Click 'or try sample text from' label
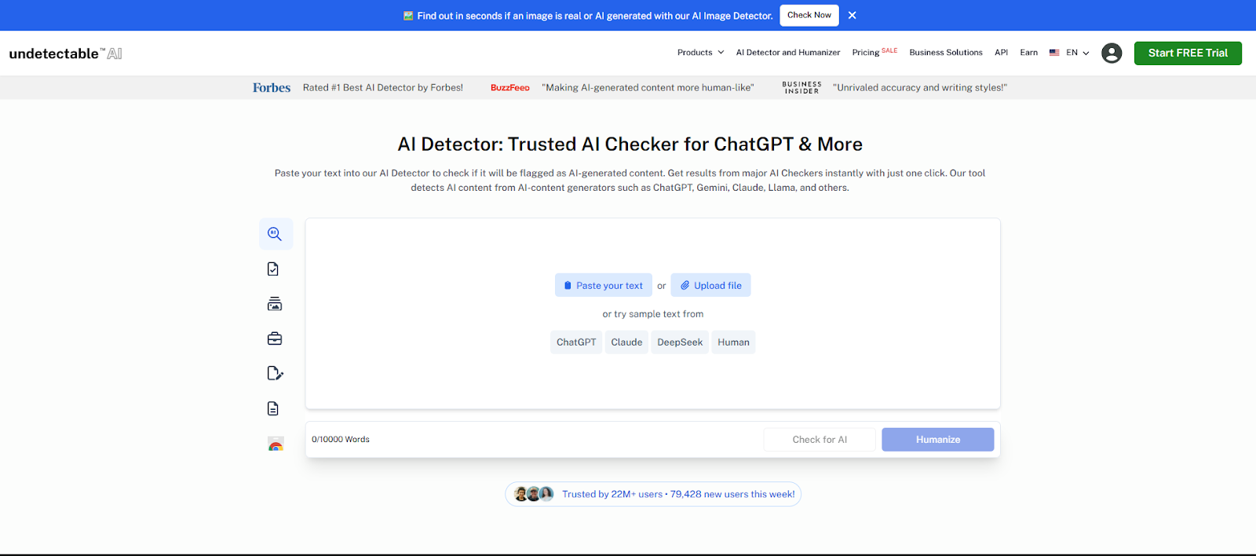1256x556 pixels. click(x=653, y=314)
